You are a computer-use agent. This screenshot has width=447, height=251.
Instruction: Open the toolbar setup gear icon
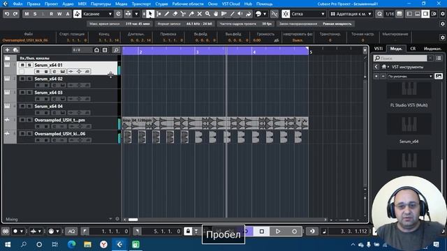443,14
